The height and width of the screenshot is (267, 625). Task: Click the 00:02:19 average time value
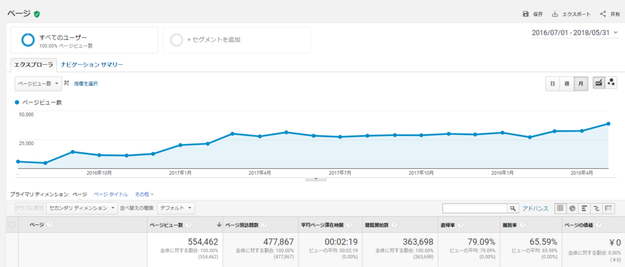[341, 242]
